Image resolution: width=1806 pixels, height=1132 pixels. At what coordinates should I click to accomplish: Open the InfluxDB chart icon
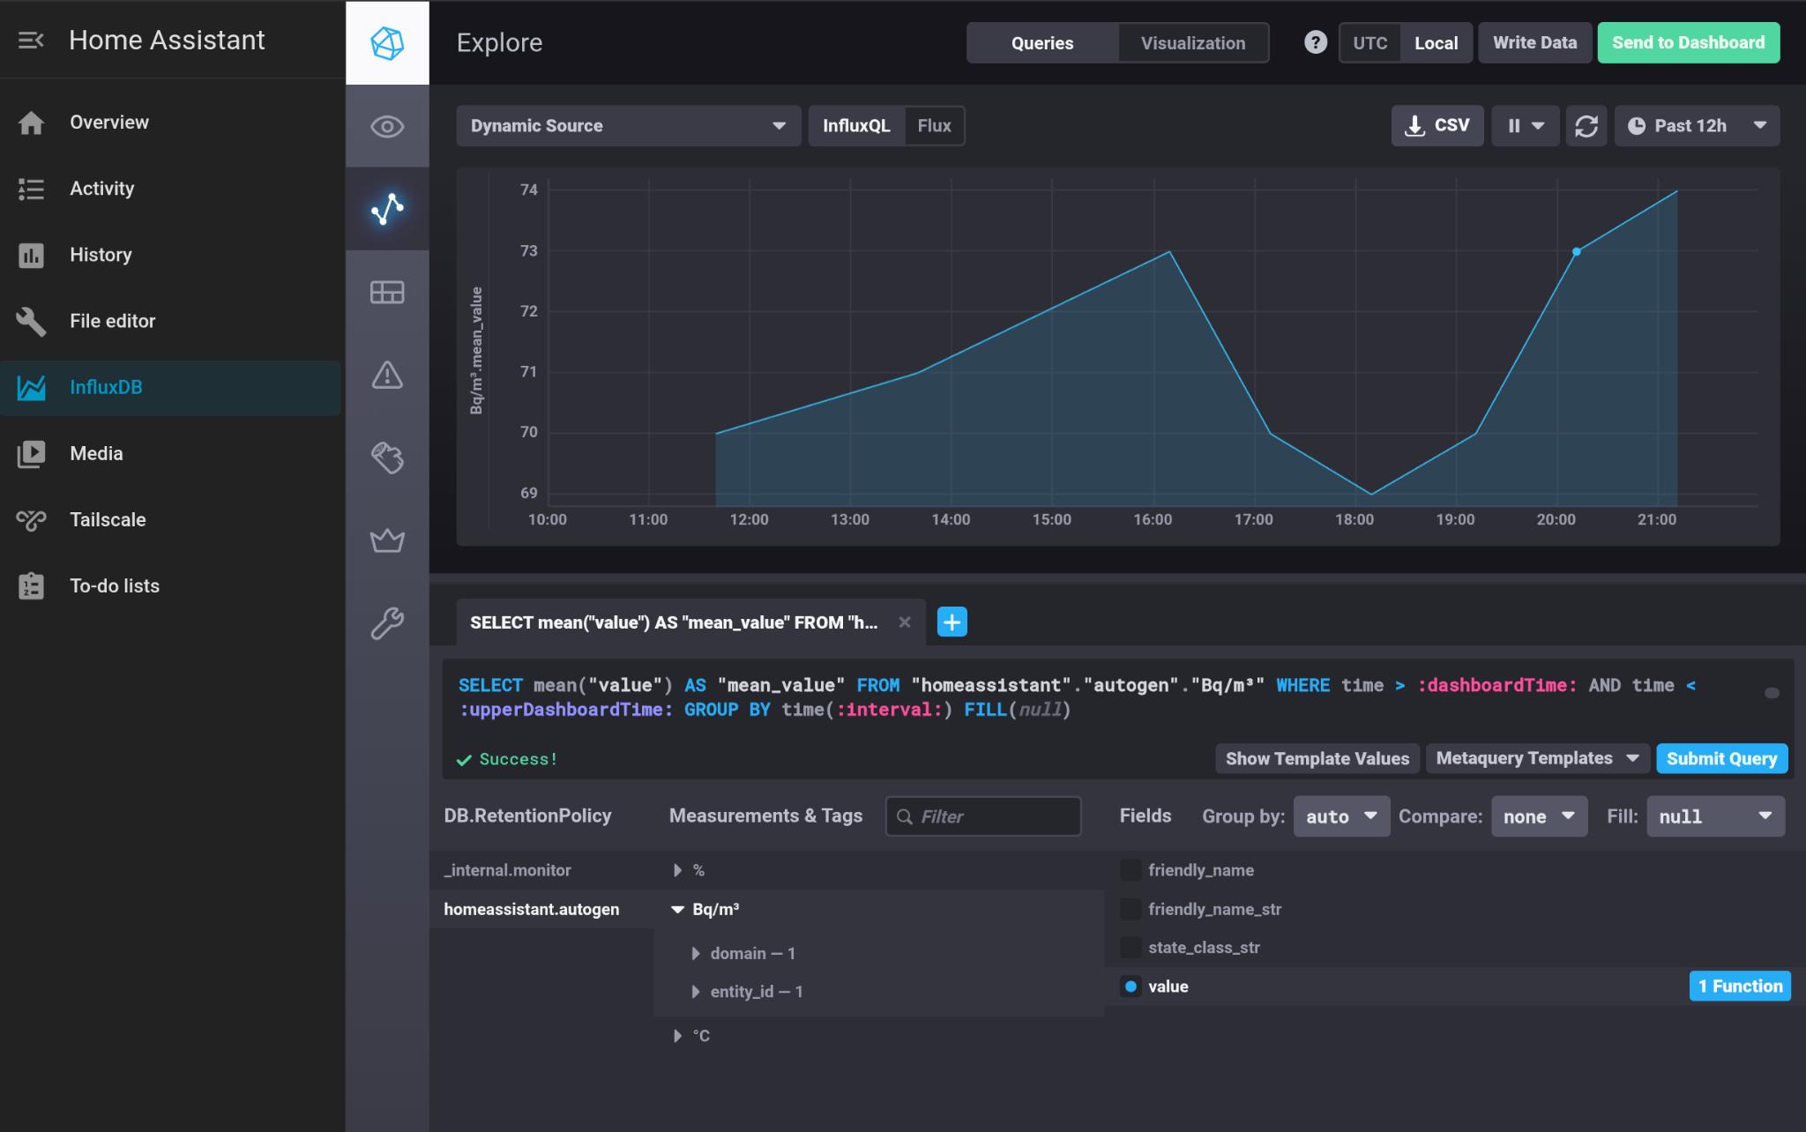point(31,387)
